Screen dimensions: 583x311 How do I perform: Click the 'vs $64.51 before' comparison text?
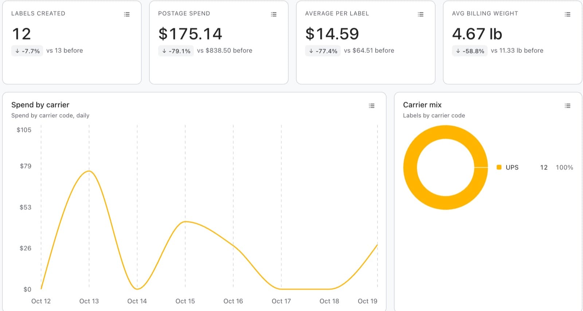click(369, 51)
